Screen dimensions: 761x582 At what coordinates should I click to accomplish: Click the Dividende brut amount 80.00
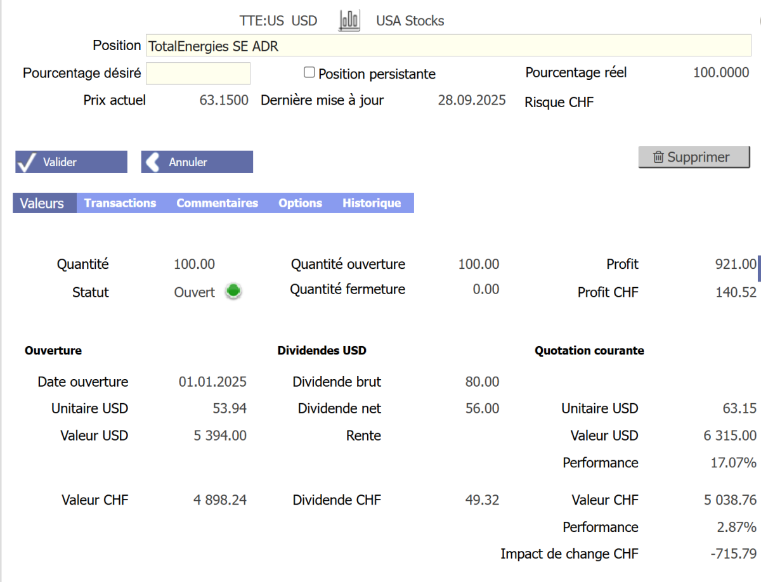pyautogui.click(x=482, y=382)
